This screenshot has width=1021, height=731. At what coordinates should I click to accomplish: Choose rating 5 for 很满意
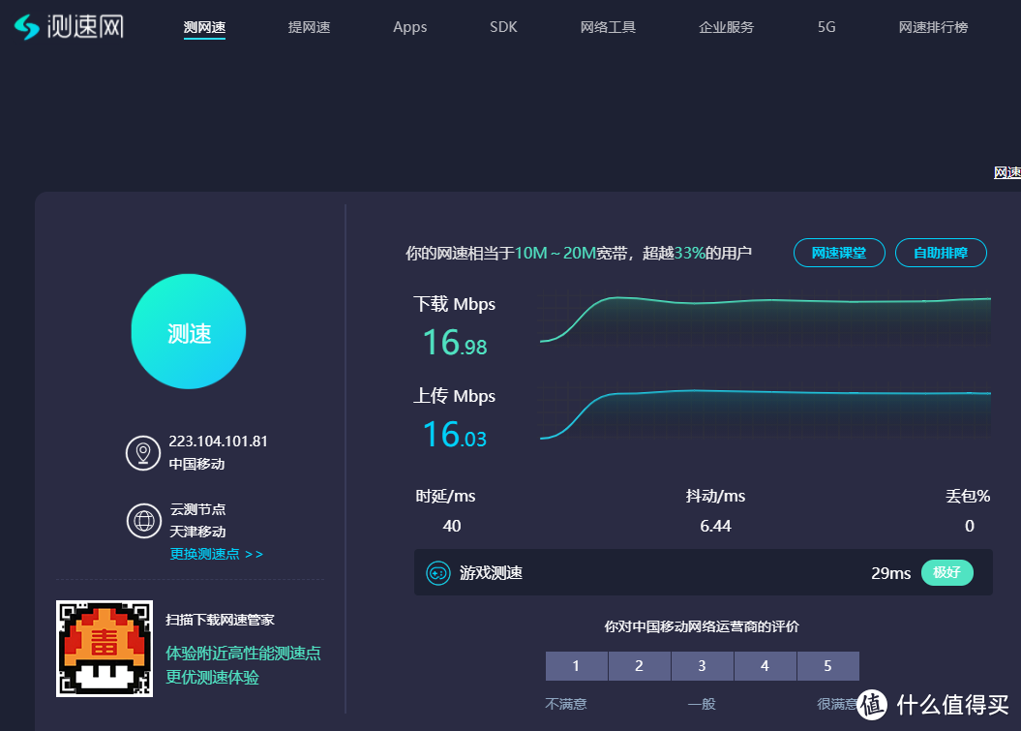(x=827, y=665)
